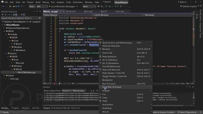Screen dimensions: 203x114
Task: Click the Collapse All icon in Solution Explorer
Action: point(14,15)
